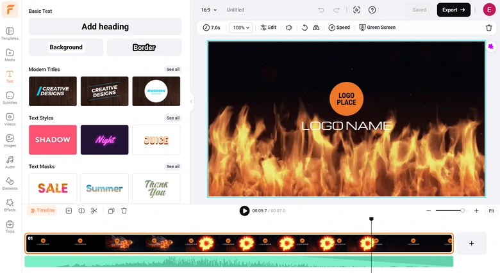Choose the SALE text mask
This screenshot has width=500, height=273.
[x=53, y=188]
